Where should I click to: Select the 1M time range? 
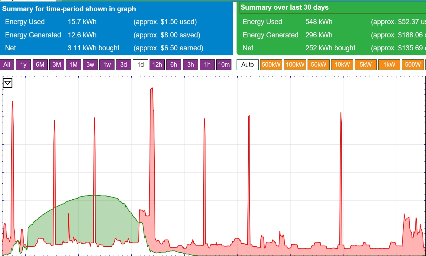pos(73,65)
